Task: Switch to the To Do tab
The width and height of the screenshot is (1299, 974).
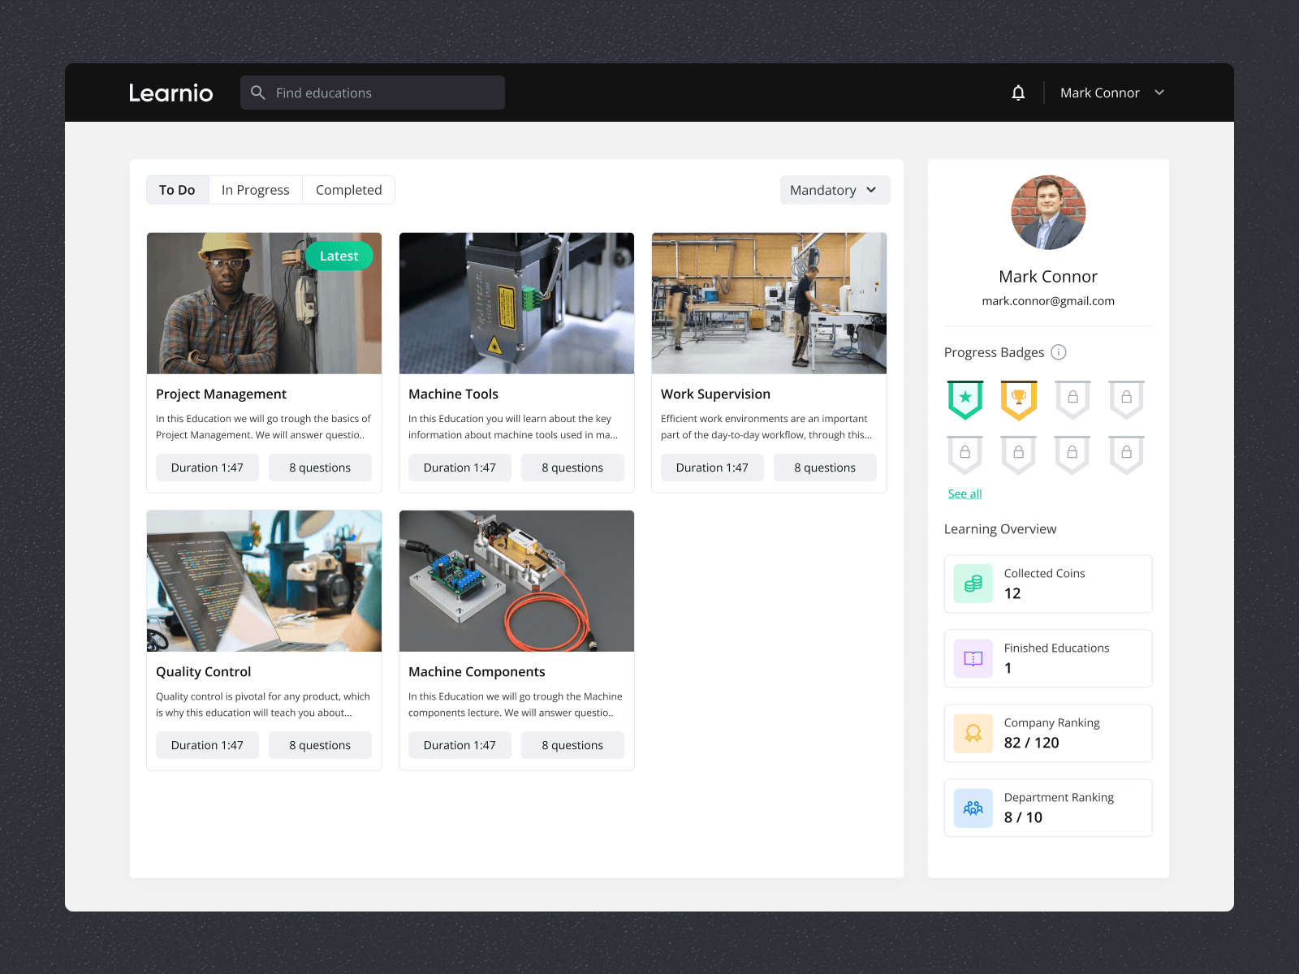Action: point(177,190)
